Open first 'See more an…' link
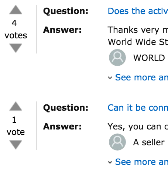The image size is (168, 173). coord(141,77)
